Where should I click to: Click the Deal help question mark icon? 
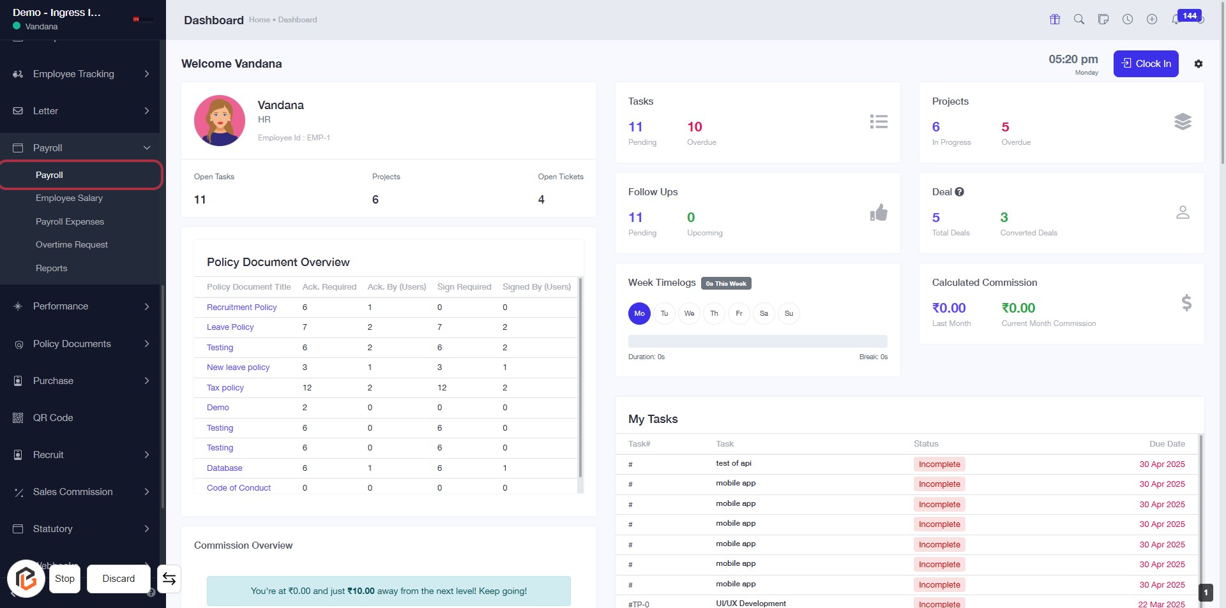[x=959, y=192]
